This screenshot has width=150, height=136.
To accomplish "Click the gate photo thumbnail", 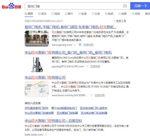I will point(37,39).
